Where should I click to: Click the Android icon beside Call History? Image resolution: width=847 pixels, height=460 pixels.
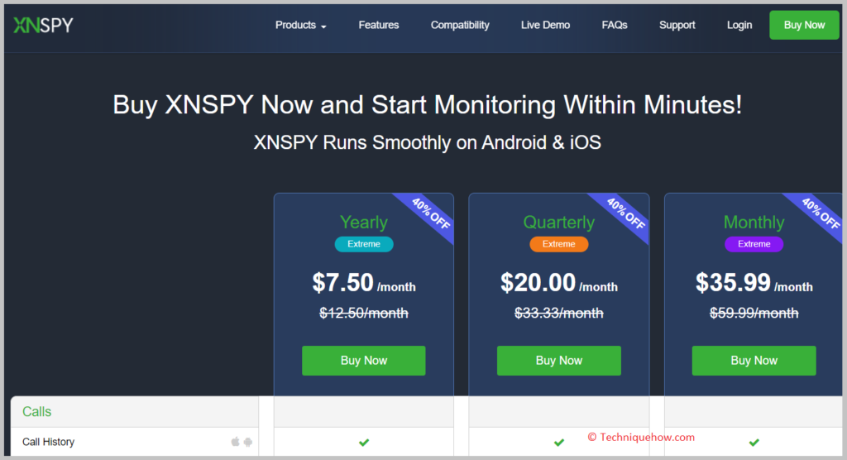click(x=248, y=442)
